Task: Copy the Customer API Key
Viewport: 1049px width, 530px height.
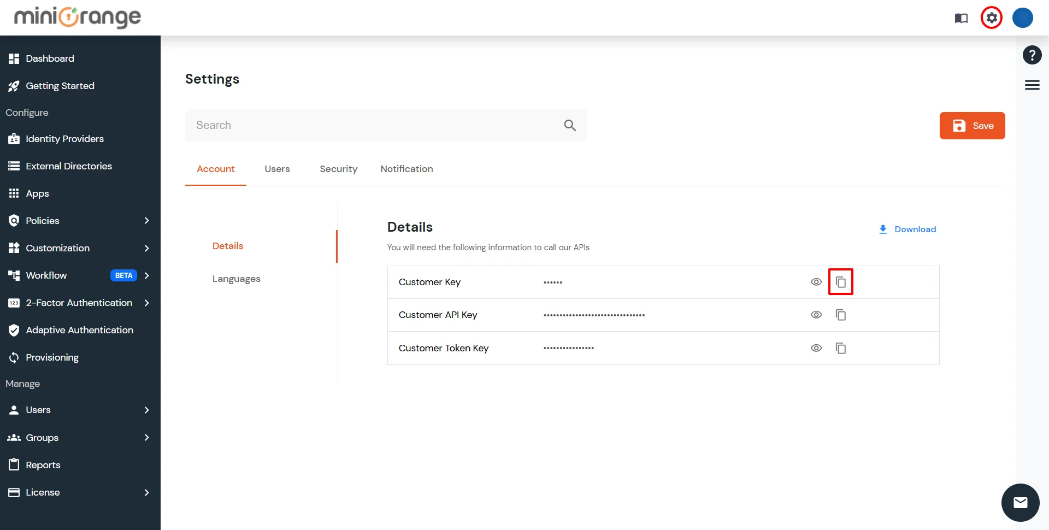Action: [x=840, y=315]
